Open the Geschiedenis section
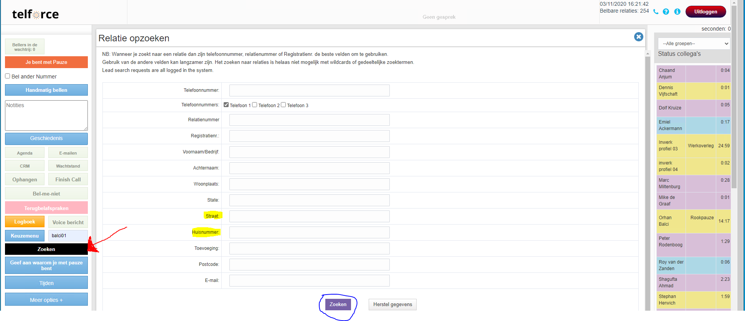This screenshot has height=321, width=745. [x=46, y=139]
